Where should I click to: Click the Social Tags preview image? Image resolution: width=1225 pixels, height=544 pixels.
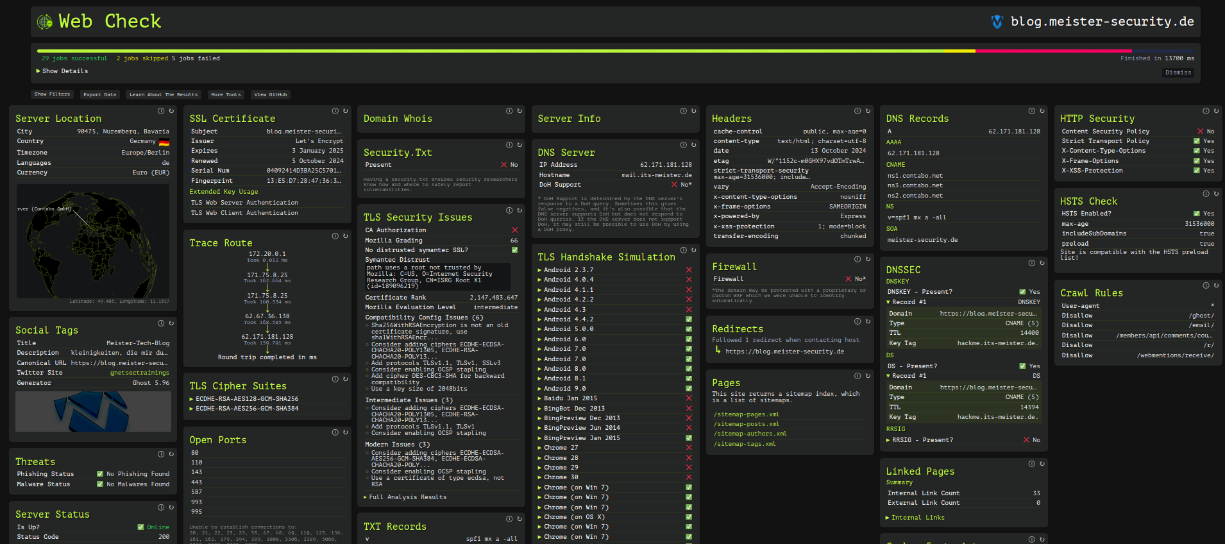93,412
